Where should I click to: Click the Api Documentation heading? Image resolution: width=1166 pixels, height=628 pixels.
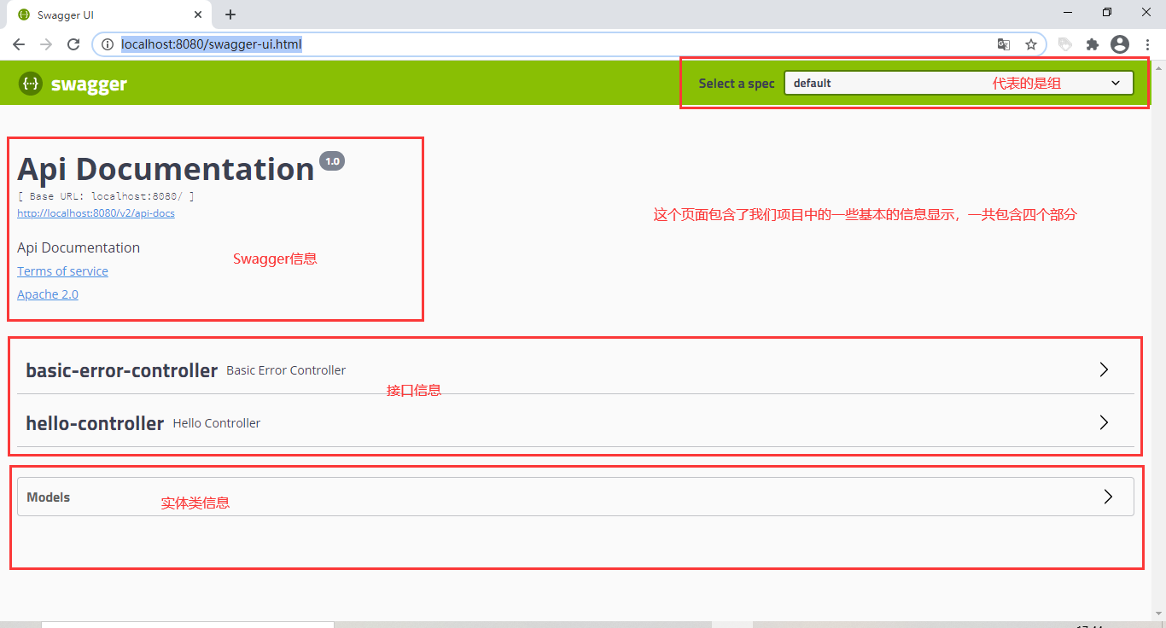coord(166,169)
